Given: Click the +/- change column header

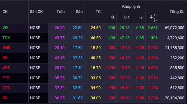Looking at the screenshot, I should [x=141, y=17].
